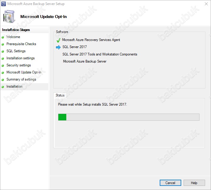Select the Status tab
Viewport: 211px width, 190px height.
point(60,95)
